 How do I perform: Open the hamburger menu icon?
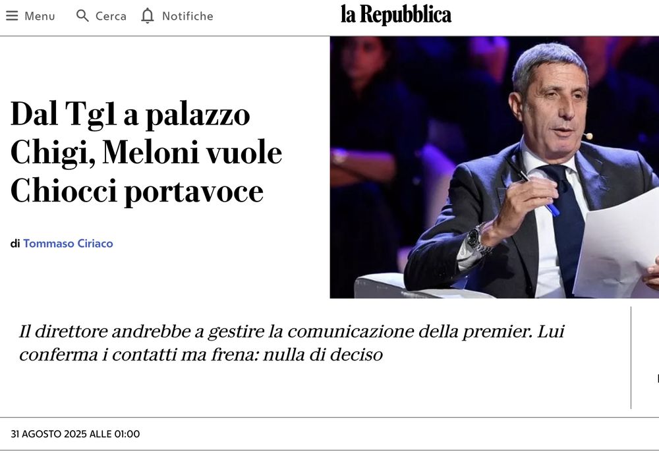[x=12, y=16]
